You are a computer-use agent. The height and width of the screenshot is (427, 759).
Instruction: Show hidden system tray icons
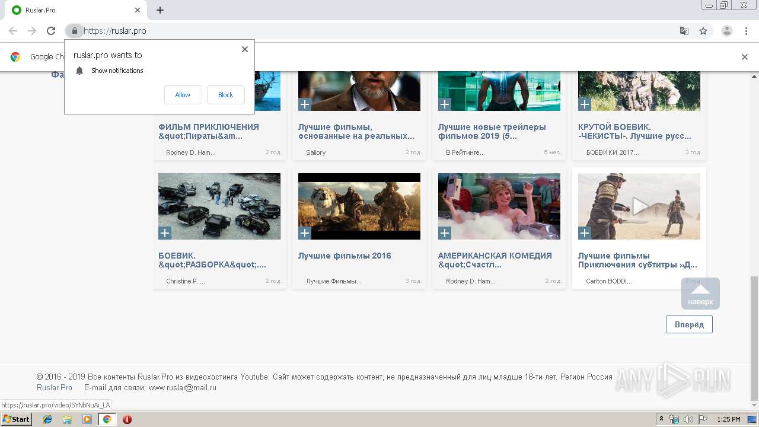click(x=662, y=419)
